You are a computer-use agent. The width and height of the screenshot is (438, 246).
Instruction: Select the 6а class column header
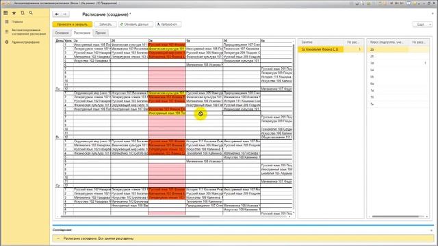[276, 41]
